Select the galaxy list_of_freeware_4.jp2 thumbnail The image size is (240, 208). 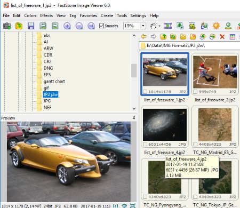coord(165,125)
